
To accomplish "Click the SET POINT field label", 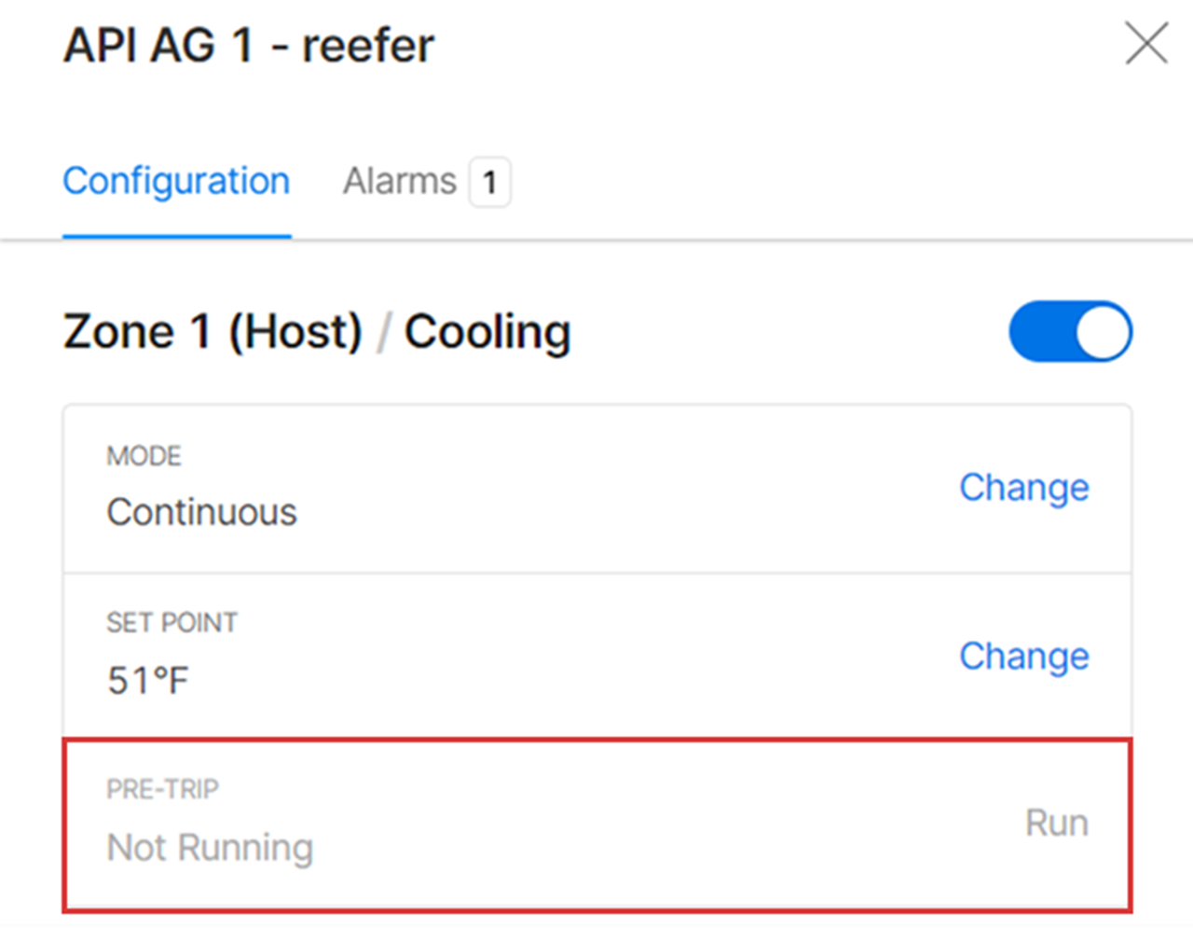I will click(171, 623).
